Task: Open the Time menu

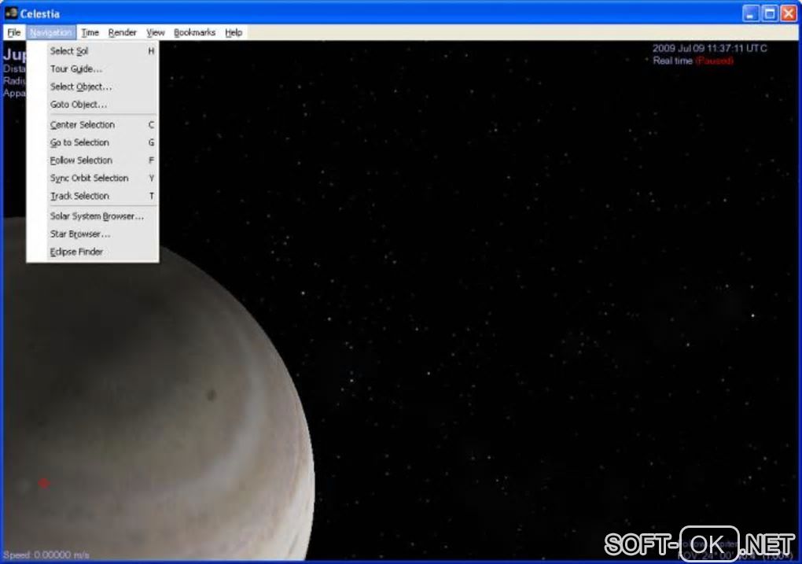Action: 90,32
